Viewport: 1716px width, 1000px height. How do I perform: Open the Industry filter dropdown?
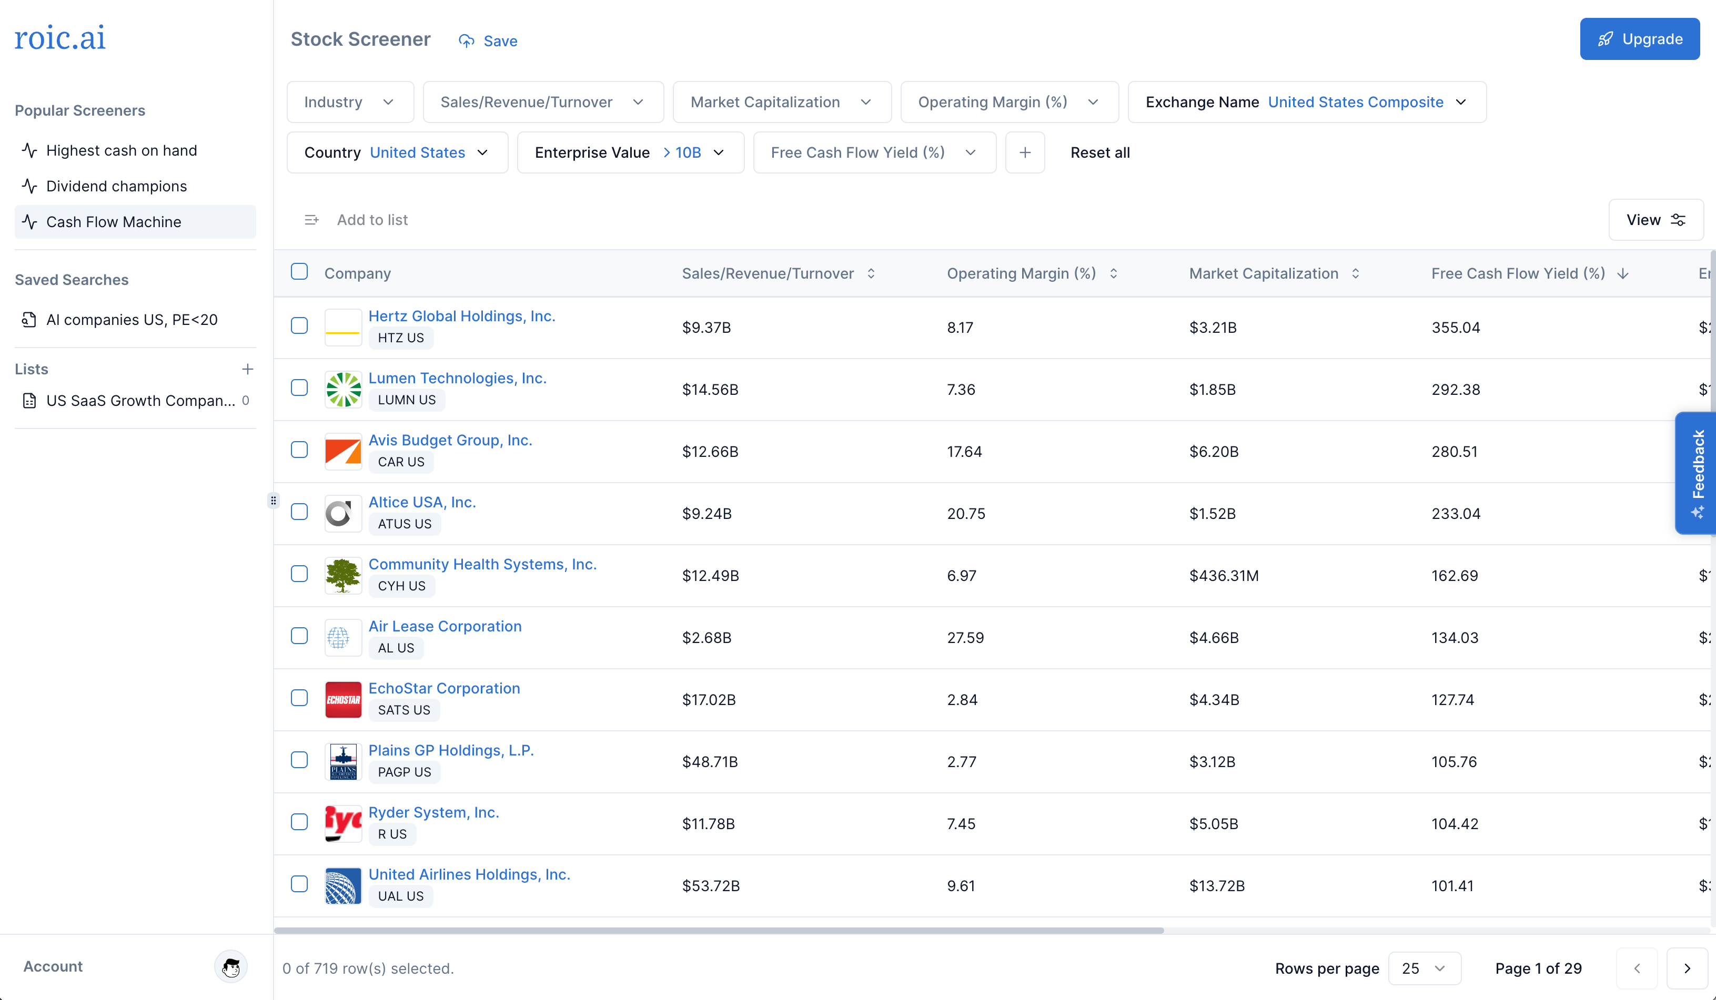tap(350, 102)
